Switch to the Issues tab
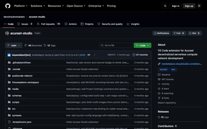This screenshot has width=207, height=129. click(25, 24)
